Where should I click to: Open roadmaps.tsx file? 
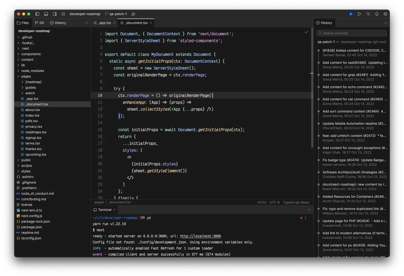coord(53,132)
